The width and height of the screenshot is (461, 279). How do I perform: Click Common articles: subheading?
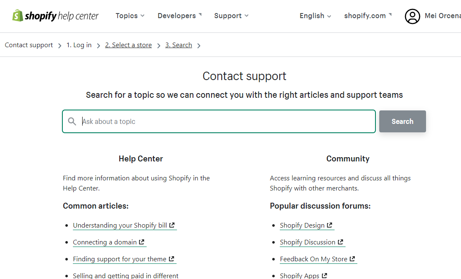click(x=96, y=206)
